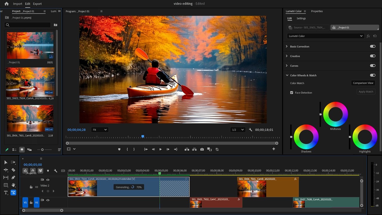
Task: Select the Track Select Forward tool
Action: (13, 162)
